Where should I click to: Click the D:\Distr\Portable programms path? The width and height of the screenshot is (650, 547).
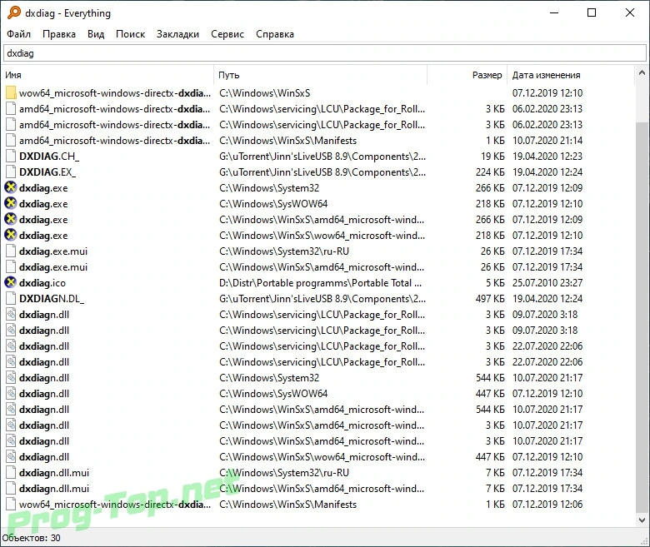(x=320, y=283)
